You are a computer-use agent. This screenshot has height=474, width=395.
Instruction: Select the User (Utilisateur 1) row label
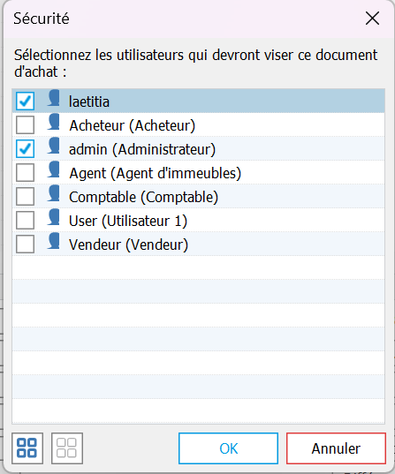pos(128,221)
